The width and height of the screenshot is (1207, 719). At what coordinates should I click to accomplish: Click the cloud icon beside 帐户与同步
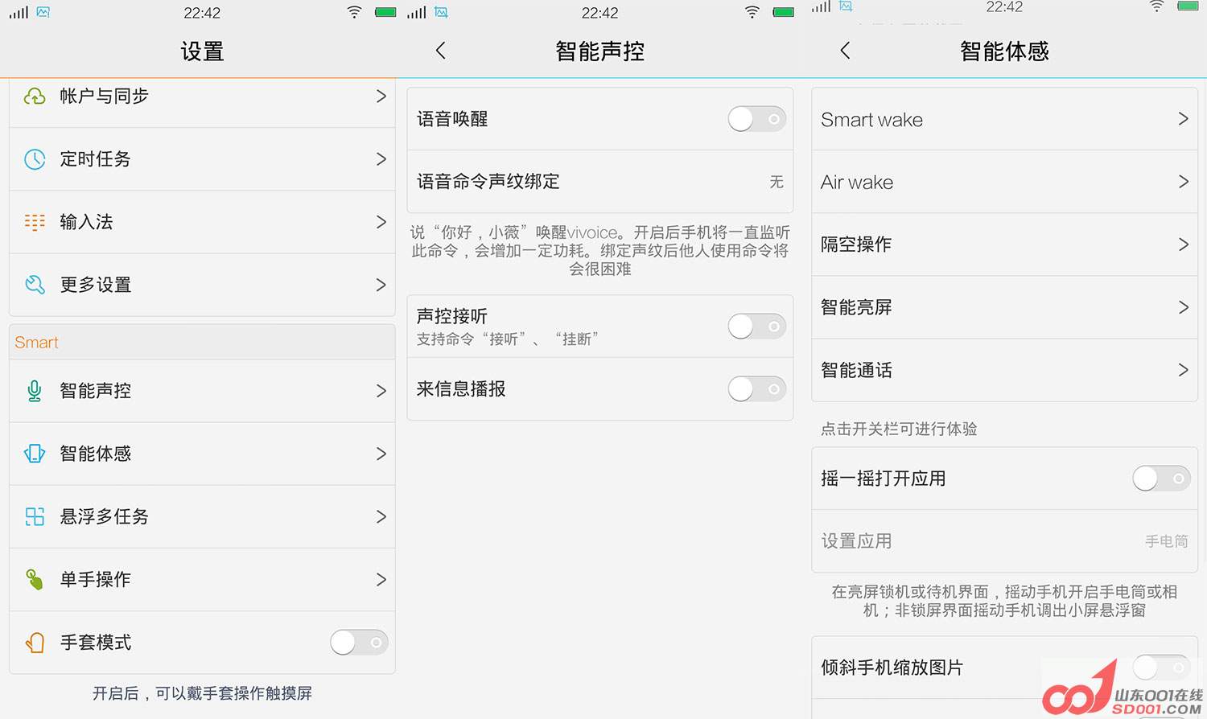click(x=35, y=97)
